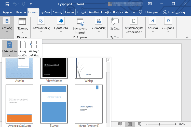
Task: Click the Κοινή χρήση share button
Action: 174,12
